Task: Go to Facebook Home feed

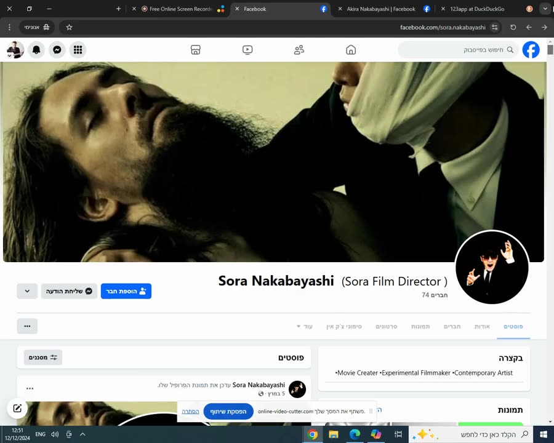Action: click(351, 50)
